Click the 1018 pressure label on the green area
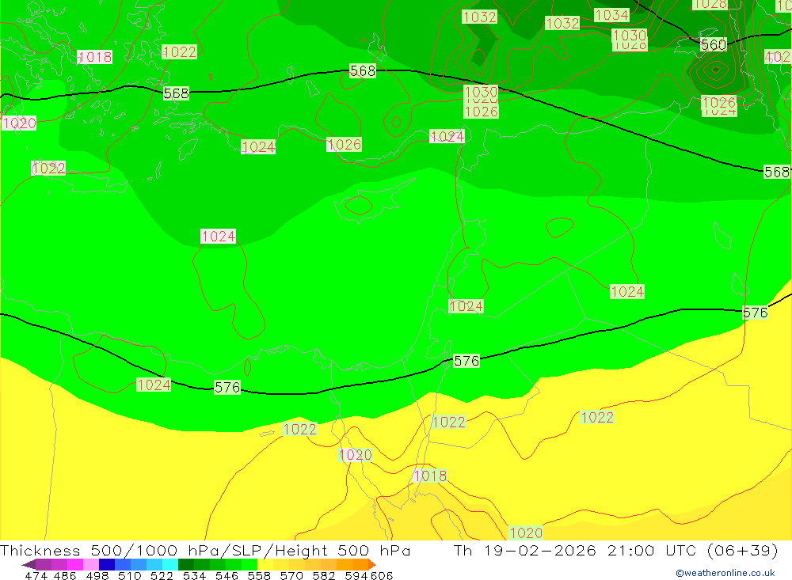792x580 pixels. click(x=95, y=56)
